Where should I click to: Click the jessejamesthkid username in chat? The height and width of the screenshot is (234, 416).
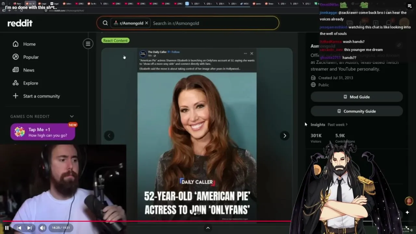pos(333,27)
